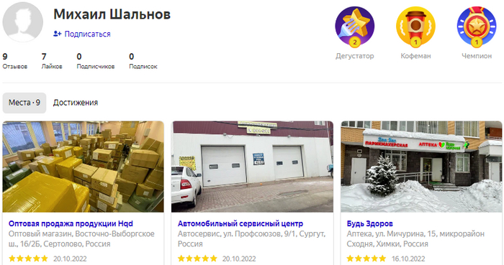Click the gray profile avatar picture
504x265 pixels.
pos(23,22)
